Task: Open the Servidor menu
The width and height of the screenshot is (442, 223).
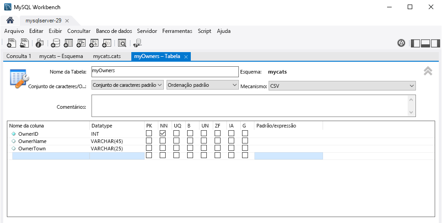Action: click(x=147, y=31)
